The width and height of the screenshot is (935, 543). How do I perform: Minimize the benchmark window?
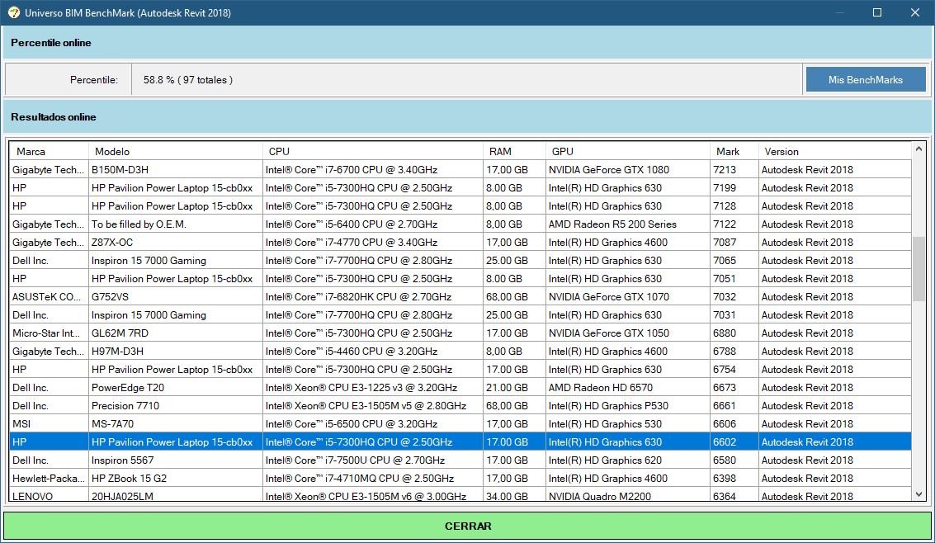[x=839, y=12]
